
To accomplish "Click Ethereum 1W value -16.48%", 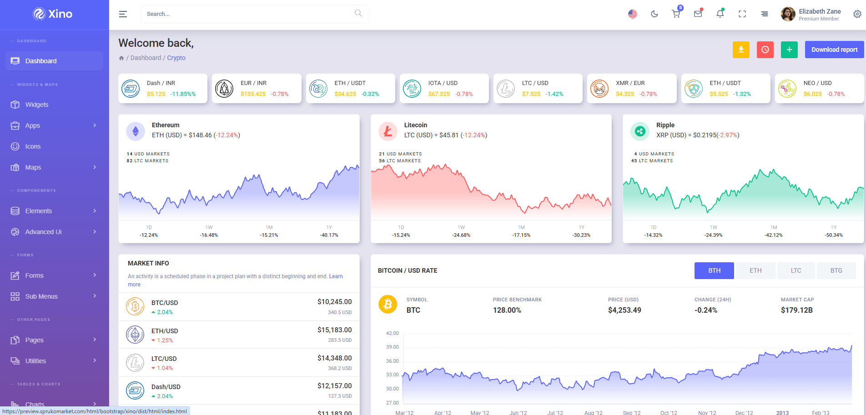I will point(209,235).
